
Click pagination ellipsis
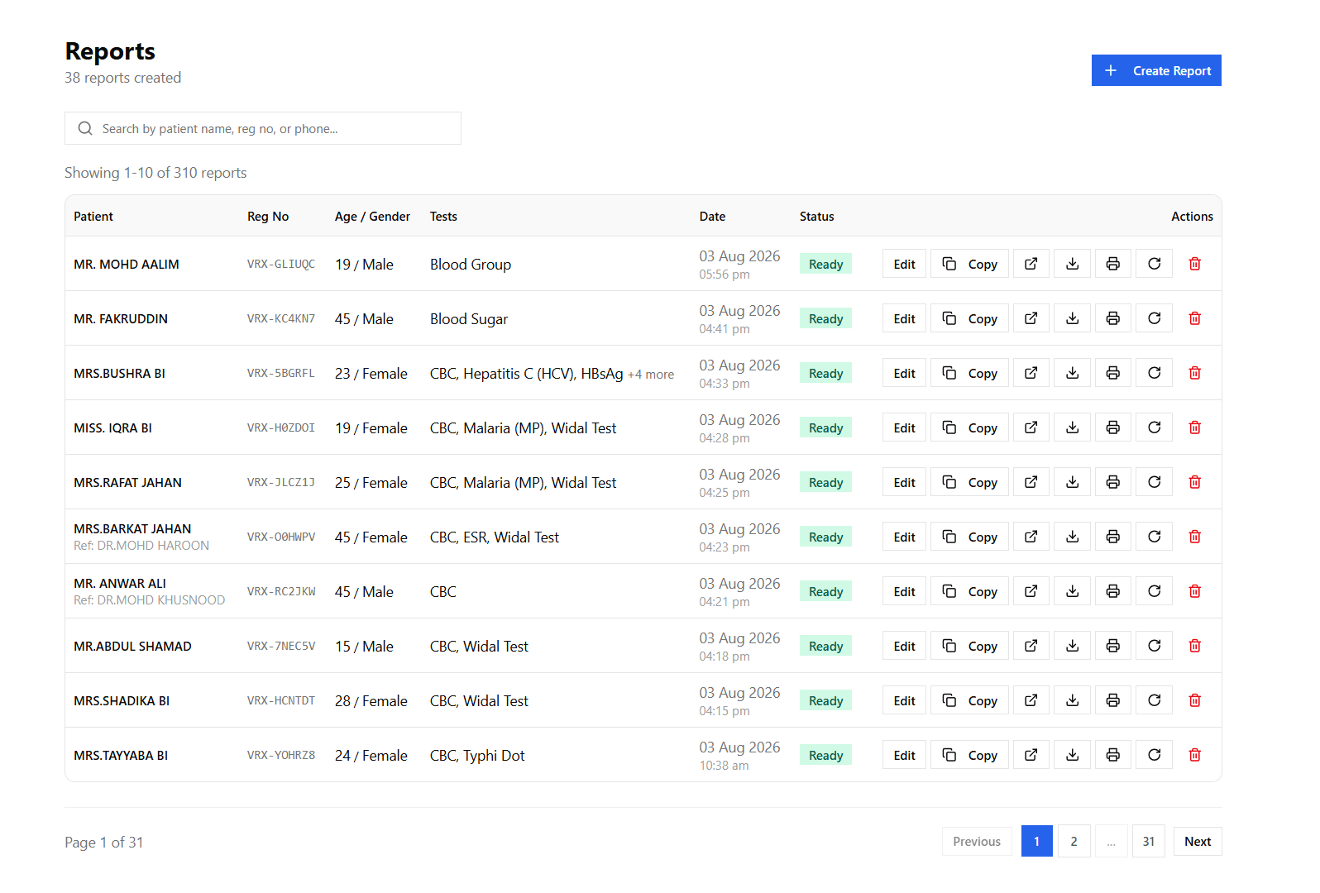click(1112, 841)
